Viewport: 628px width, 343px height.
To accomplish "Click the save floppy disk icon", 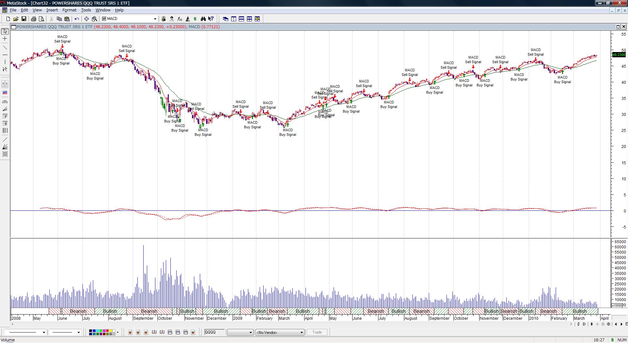I will tap(24, 19).
